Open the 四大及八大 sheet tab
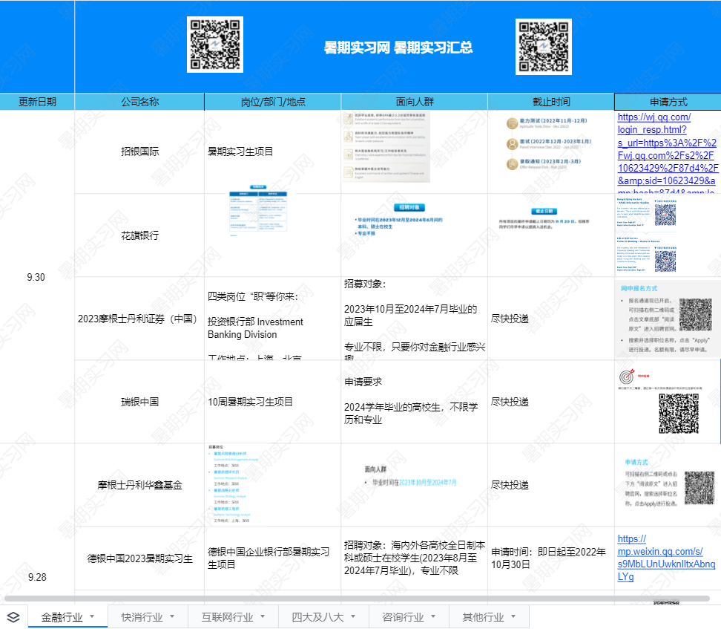This screenshot has width=721, height=629. (x=317, y=617)
